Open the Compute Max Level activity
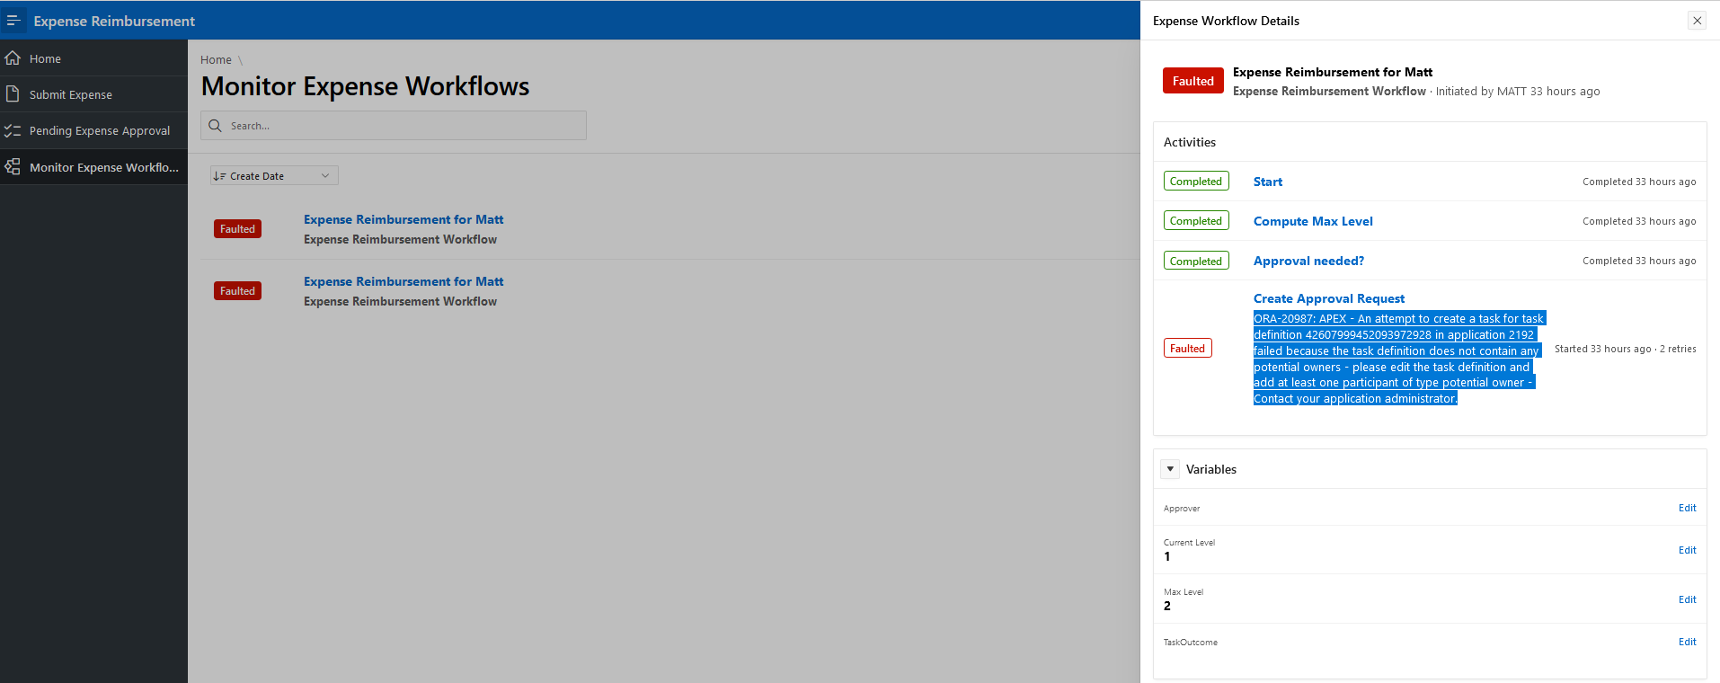The height and width of the screenshot is (683, 1720). coord(1313,221)
